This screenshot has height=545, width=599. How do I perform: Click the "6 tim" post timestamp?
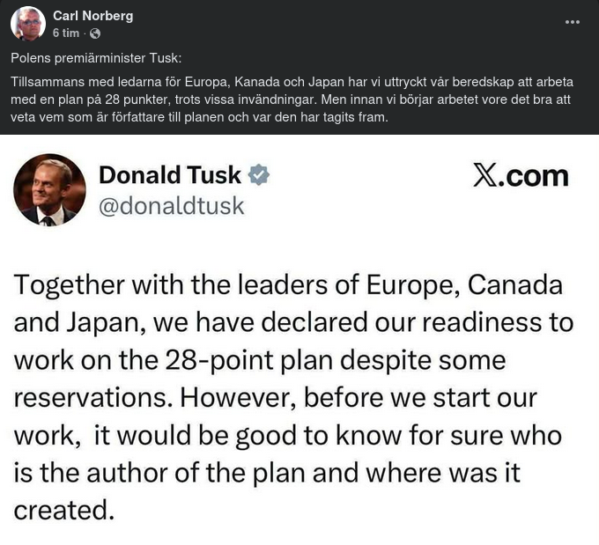coord(66,33)
